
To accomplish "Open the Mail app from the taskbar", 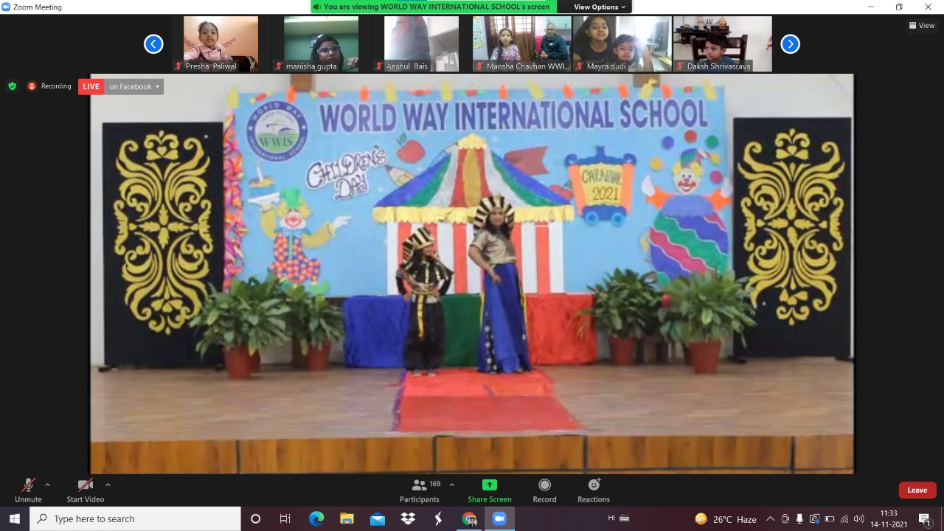I will (x=378, y=519).
